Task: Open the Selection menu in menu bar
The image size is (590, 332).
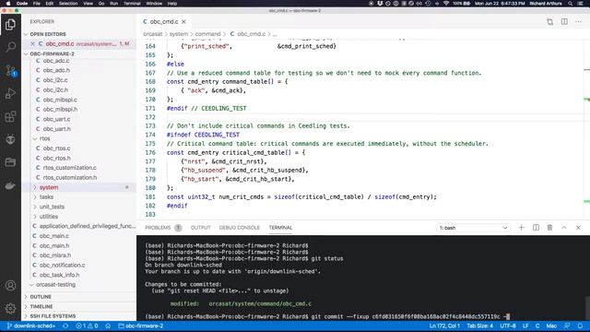Action: [x=68, y=4]
